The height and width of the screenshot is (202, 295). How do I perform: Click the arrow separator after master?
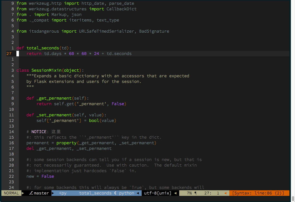coord(53,193)
